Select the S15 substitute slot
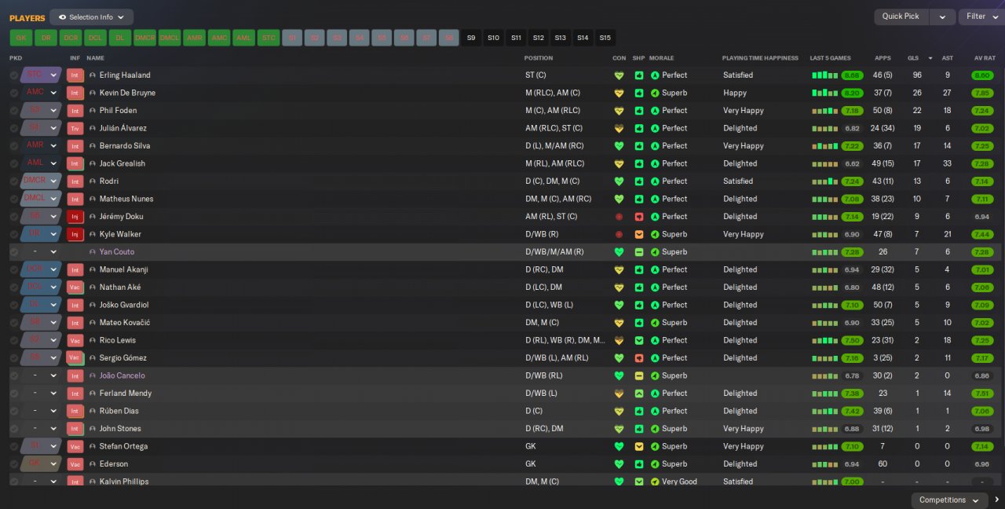1005x509 pixels. coord(605,38)
